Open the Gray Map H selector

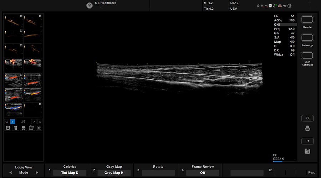pyautogui.click(x=114, y=173)
